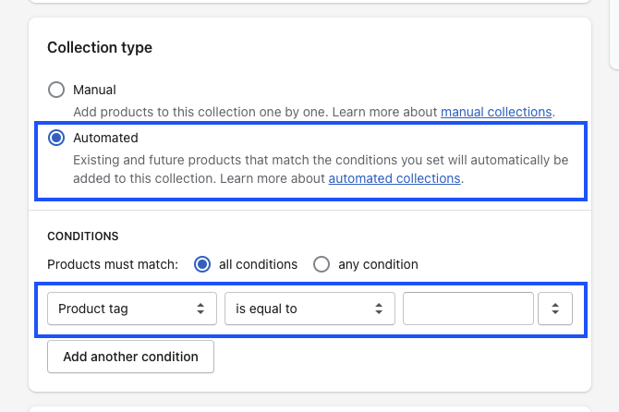Open the 'automated collections' help link
The image size is (619, 412).
tap(394, 178)
